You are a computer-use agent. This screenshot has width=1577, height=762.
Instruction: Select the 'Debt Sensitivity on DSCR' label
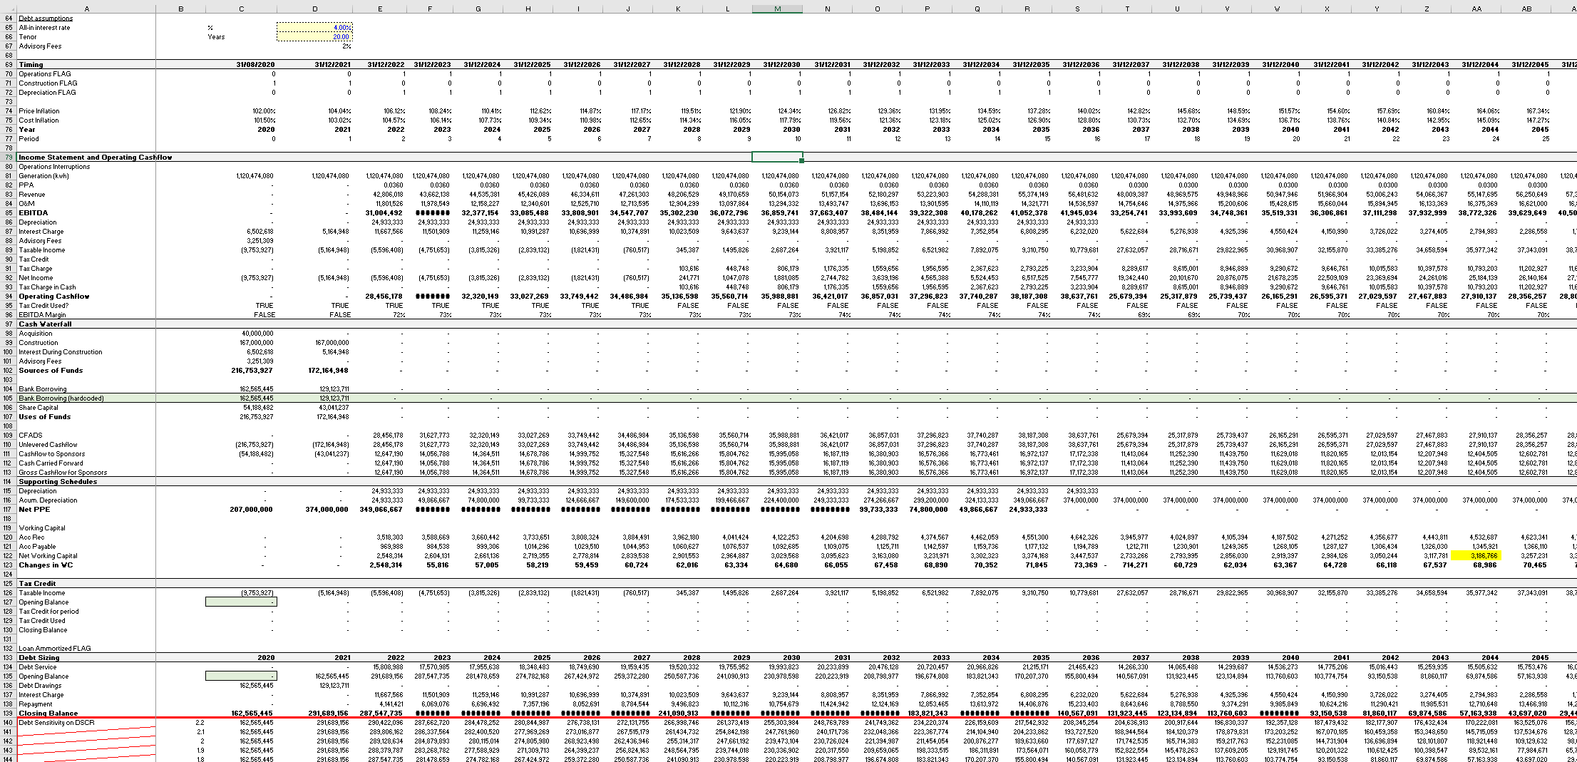click(56, 722)
